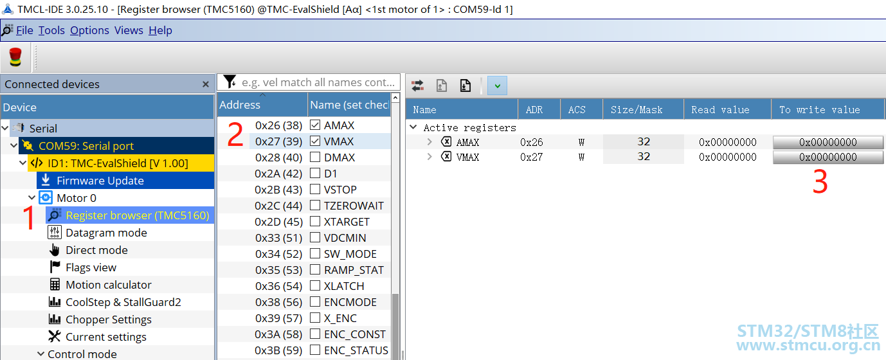Click the export registers upload page icon
886x360 pixels.
tap(442, 85)
